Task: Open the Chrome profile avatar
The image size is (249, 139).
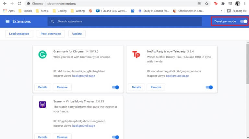Action: tap(238, 4)
